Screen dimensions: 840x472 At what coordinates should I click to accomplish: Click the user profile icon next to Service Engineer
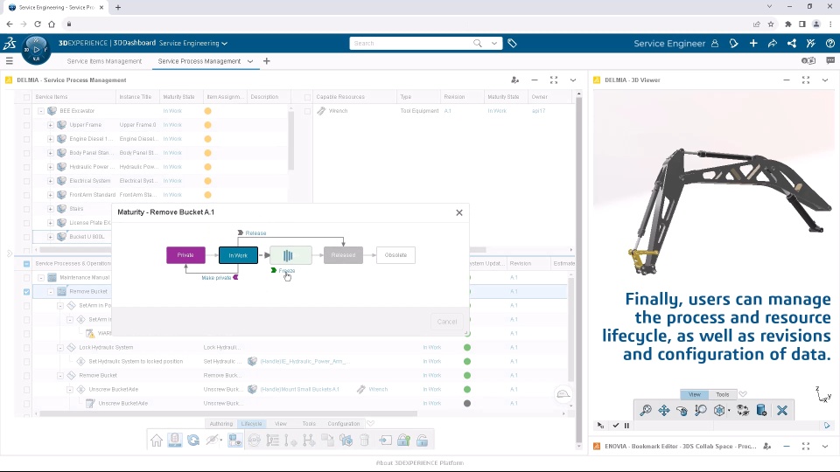tap(715, 44)
